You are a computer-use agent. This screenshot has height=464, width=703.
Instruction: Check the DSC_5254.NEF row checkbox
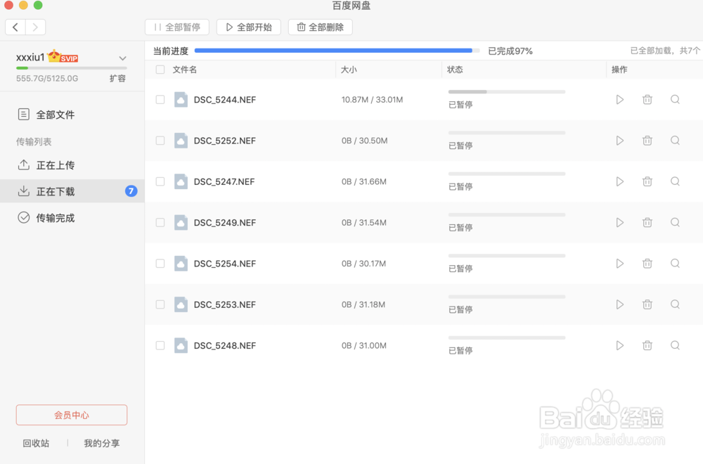160,264
